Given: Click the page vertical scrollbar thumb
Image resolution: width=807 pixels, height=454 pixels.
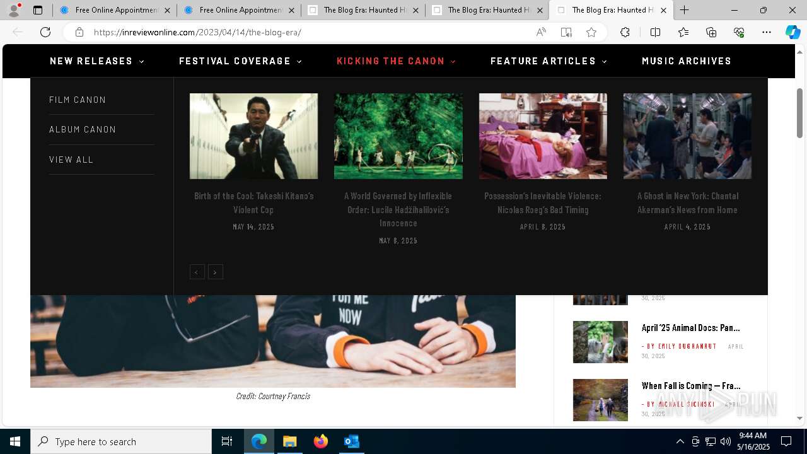Looking at the screenshot, I should tap(799, 113).
